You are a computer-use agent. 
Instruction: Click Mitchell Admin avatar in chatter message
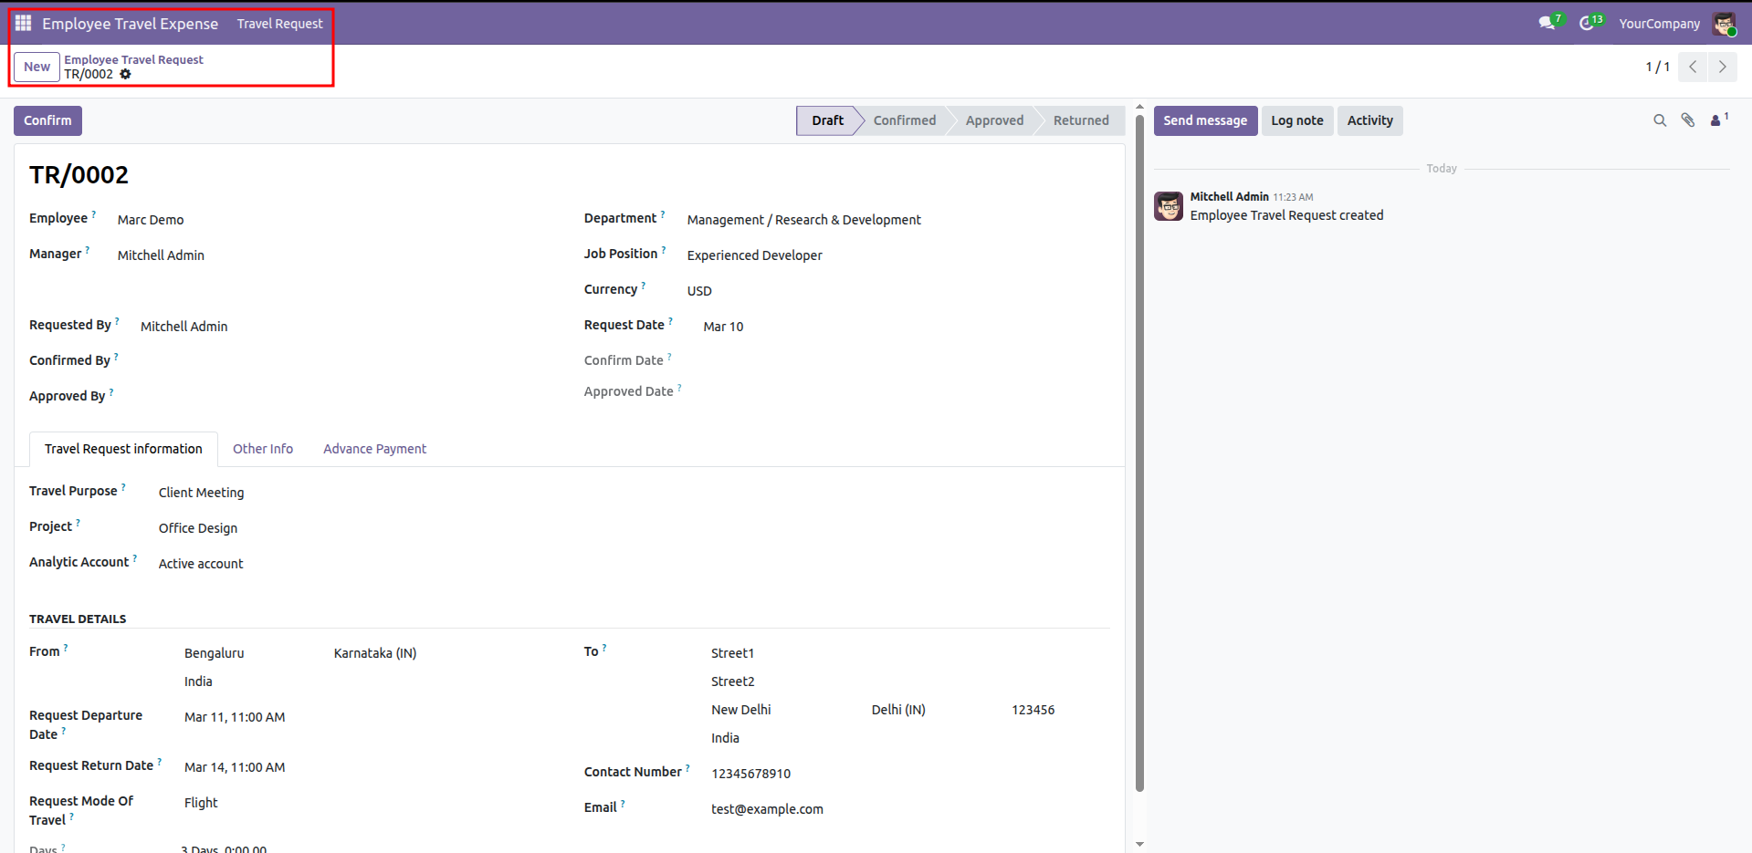click(1169, 206)
